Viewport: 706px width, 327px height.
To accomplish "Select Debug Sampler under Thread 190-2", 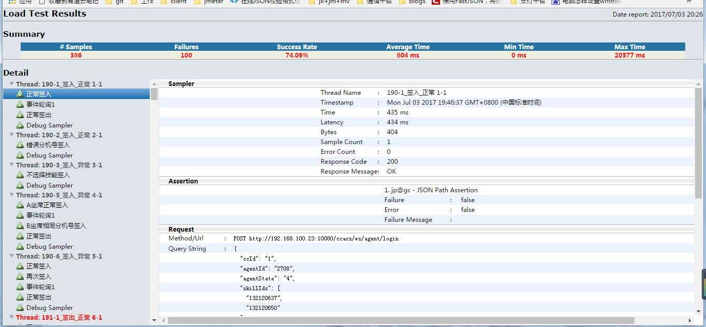I will click(50, 155).
